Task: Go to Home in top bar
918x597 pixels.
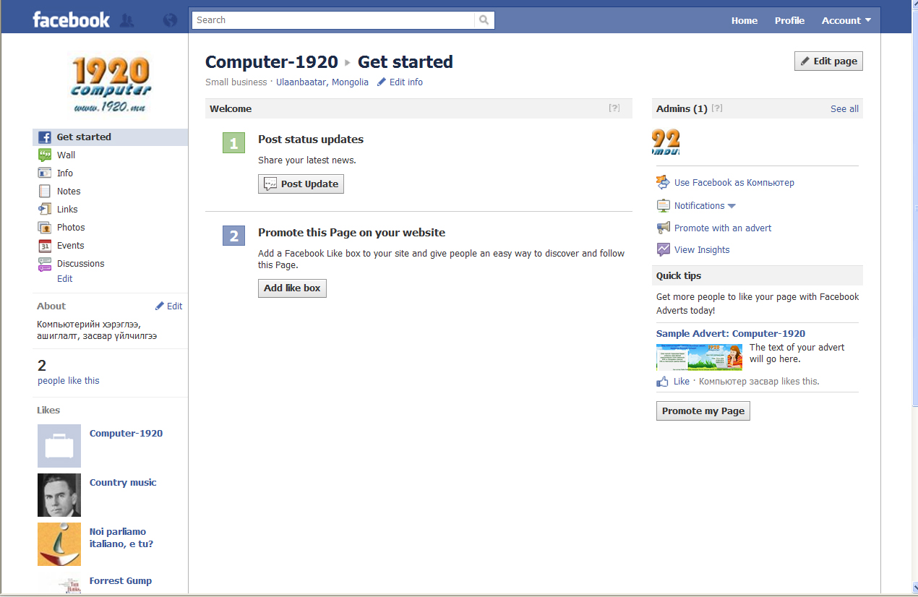Action: (745, 20)
